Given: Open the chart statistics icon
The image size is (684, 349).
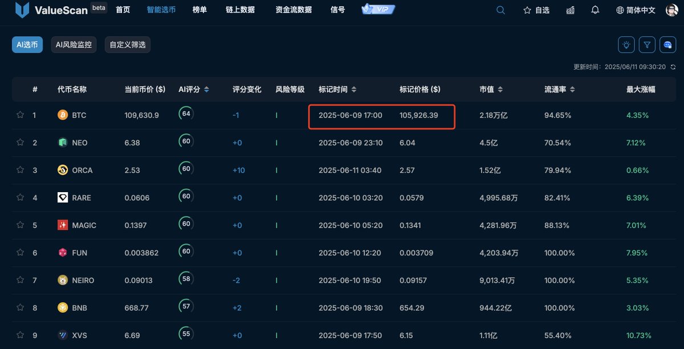Looking at the screenshot, I should [x=571, y=10].
